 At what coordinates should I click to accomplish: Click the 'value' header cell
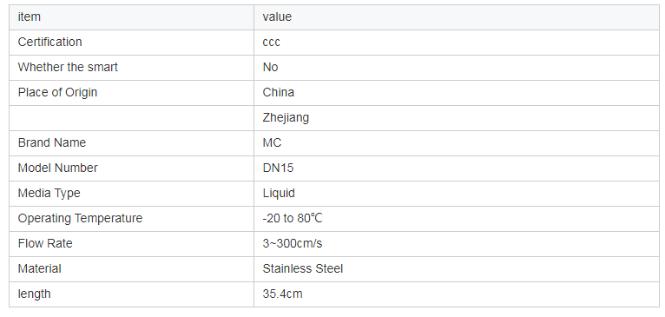457,17
